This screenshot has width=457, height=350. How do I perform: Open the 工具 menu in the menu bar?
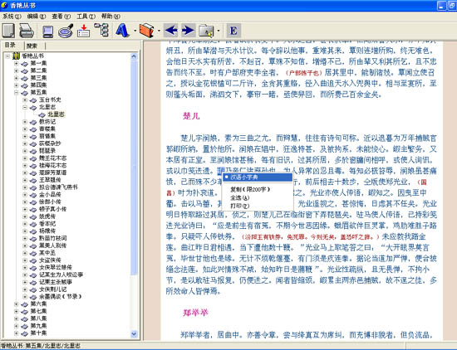click(x=86, y=17)
